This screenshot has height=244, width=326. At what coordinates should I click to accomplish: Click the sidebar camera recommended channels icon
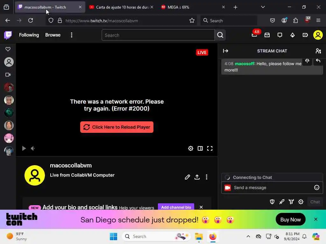coord(8,75)
